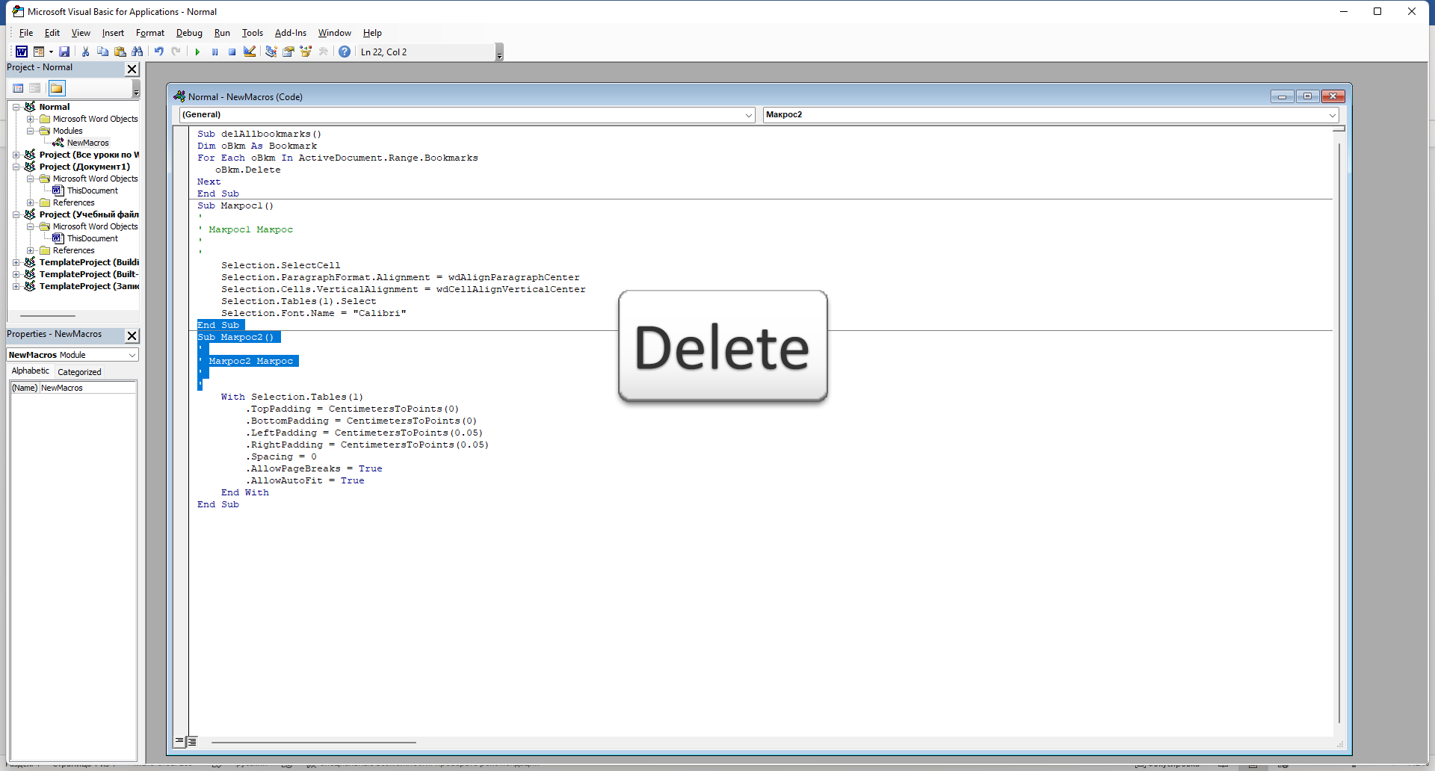Open the main toolbar options arrow
The height and width of the screenshot is (771, 1435).
coord(499,52)
